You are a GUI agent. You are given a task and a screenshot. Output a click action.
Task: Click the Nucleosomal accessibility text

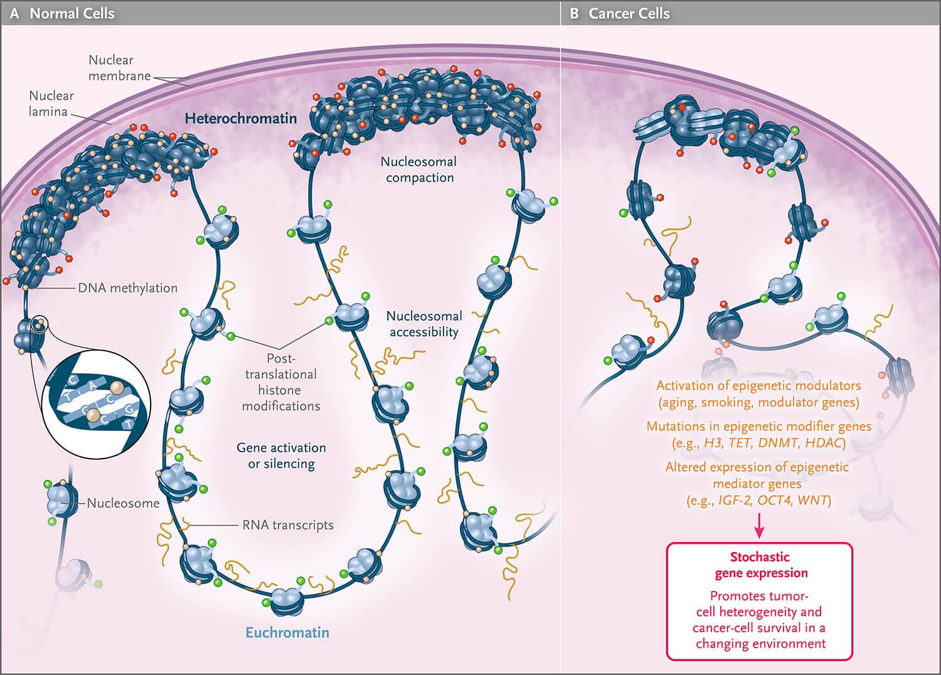click(x=424, y=324)
